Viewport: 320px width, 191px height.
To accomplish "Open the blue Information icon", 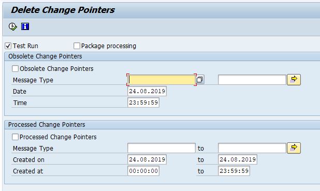I will pyautogui.click(x=25, y=26).
